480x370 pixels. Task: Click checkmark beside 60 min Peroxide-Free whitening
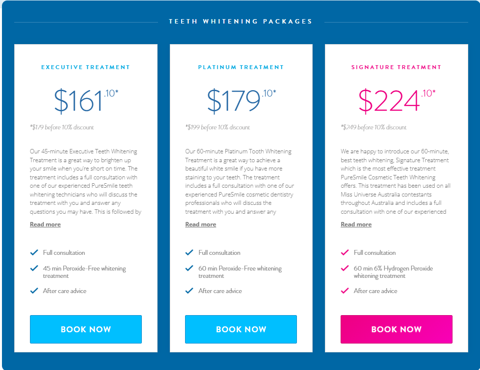[189, 269]
